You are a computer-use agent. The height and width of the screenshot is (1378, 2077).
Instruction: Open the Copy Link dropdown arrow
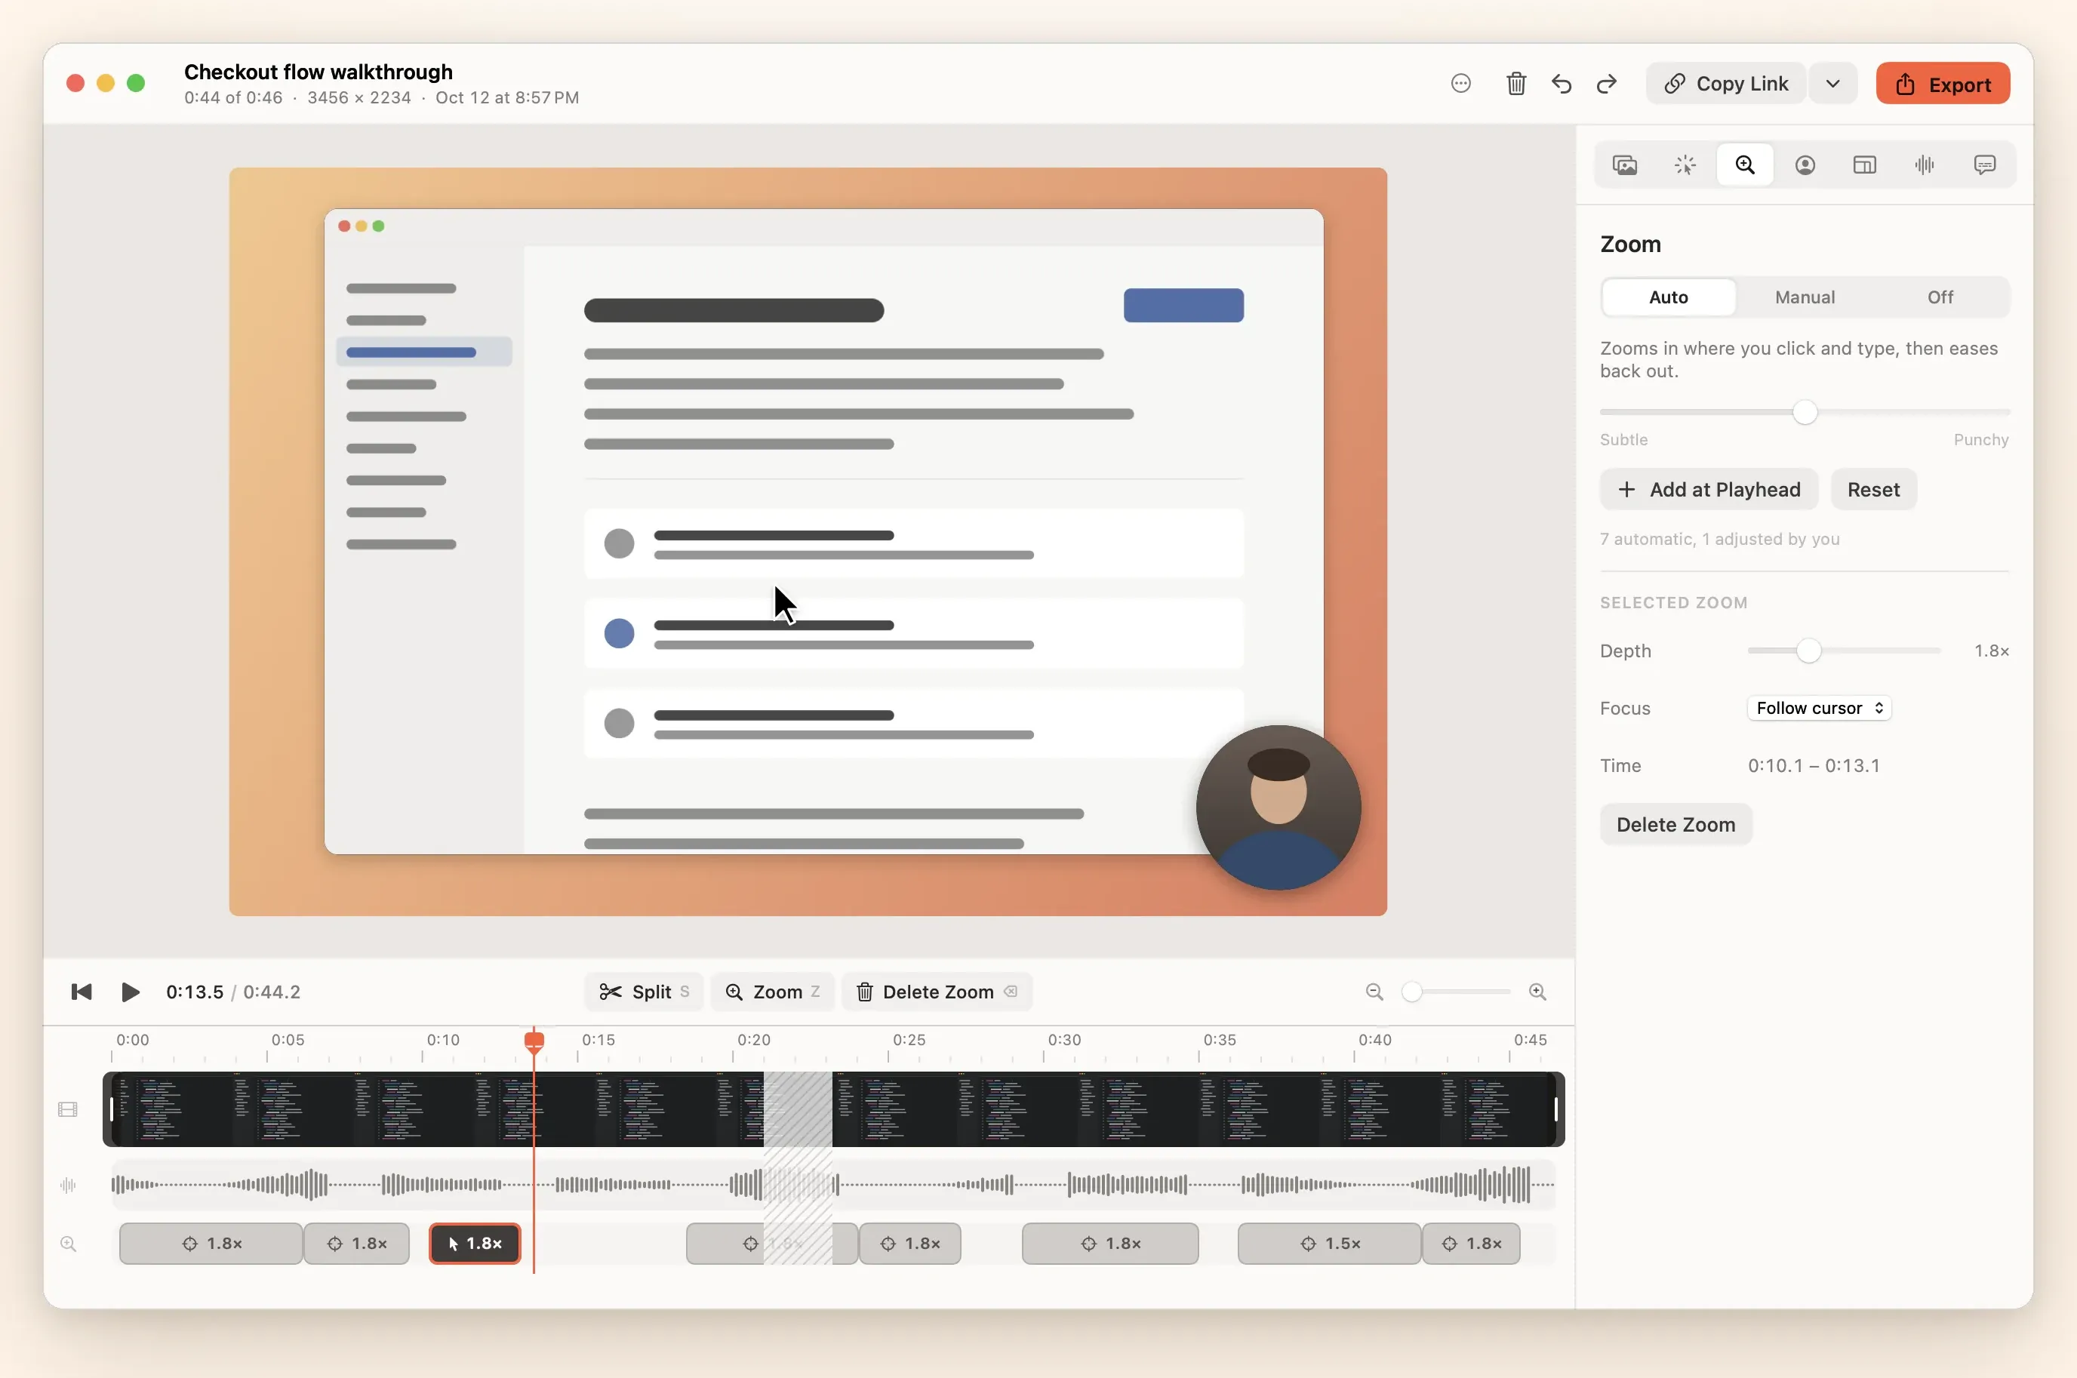tap(1832, 84)
